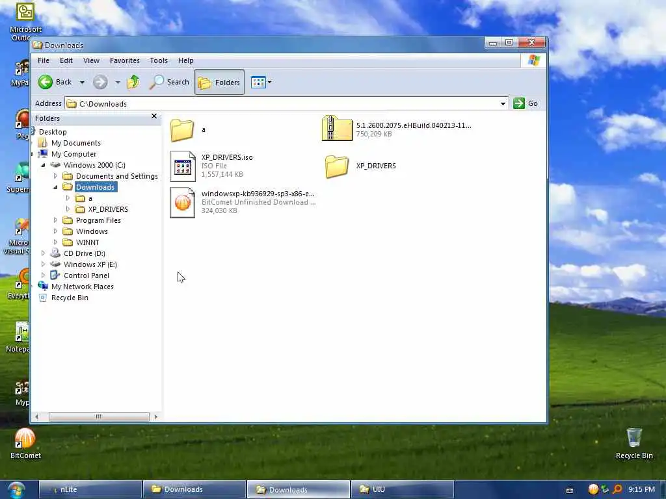The width and height of the screenshot is (666, 499).
Task: Open the View menu
Action: 91,60
